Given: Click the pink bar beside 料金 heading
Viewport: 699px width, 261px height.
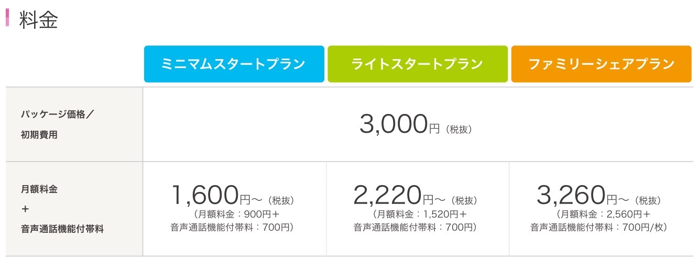Looking at the screenshot, I should click(7, 18).
